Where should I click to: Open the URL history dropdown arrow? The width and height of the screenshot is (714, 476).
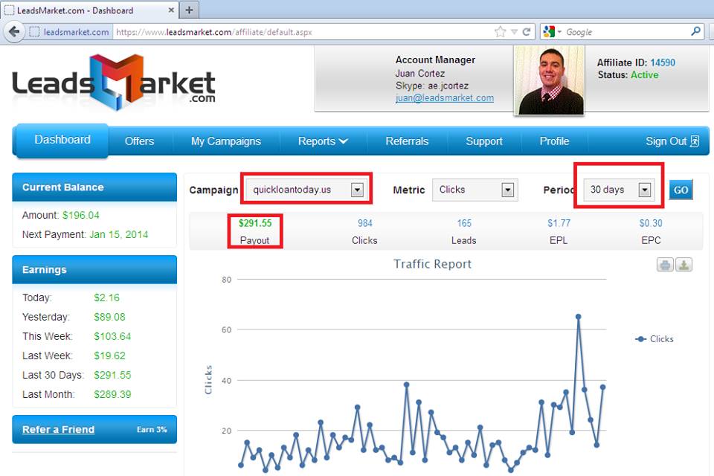pyautogui.click(x=514, y=32)
